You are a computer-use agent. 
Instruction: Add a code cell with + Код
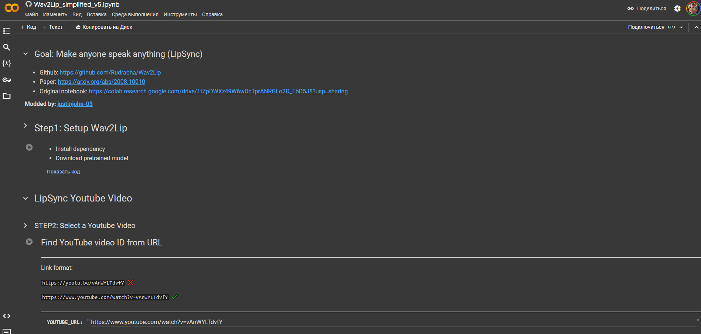28,27
